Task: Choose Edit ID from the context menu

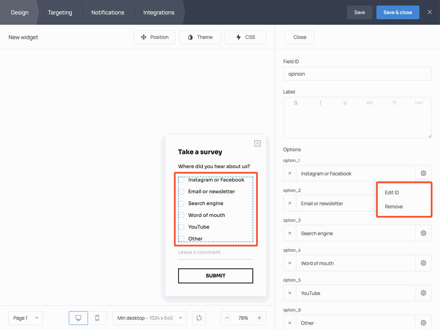Action: [x=392, y=192]
